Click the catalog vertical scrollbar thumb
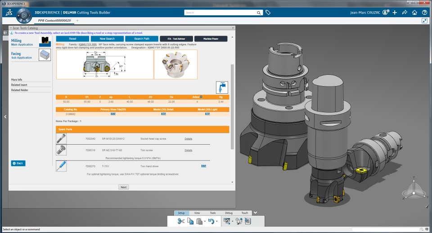Viewport: 432px width, 233px height. [232, 107]
